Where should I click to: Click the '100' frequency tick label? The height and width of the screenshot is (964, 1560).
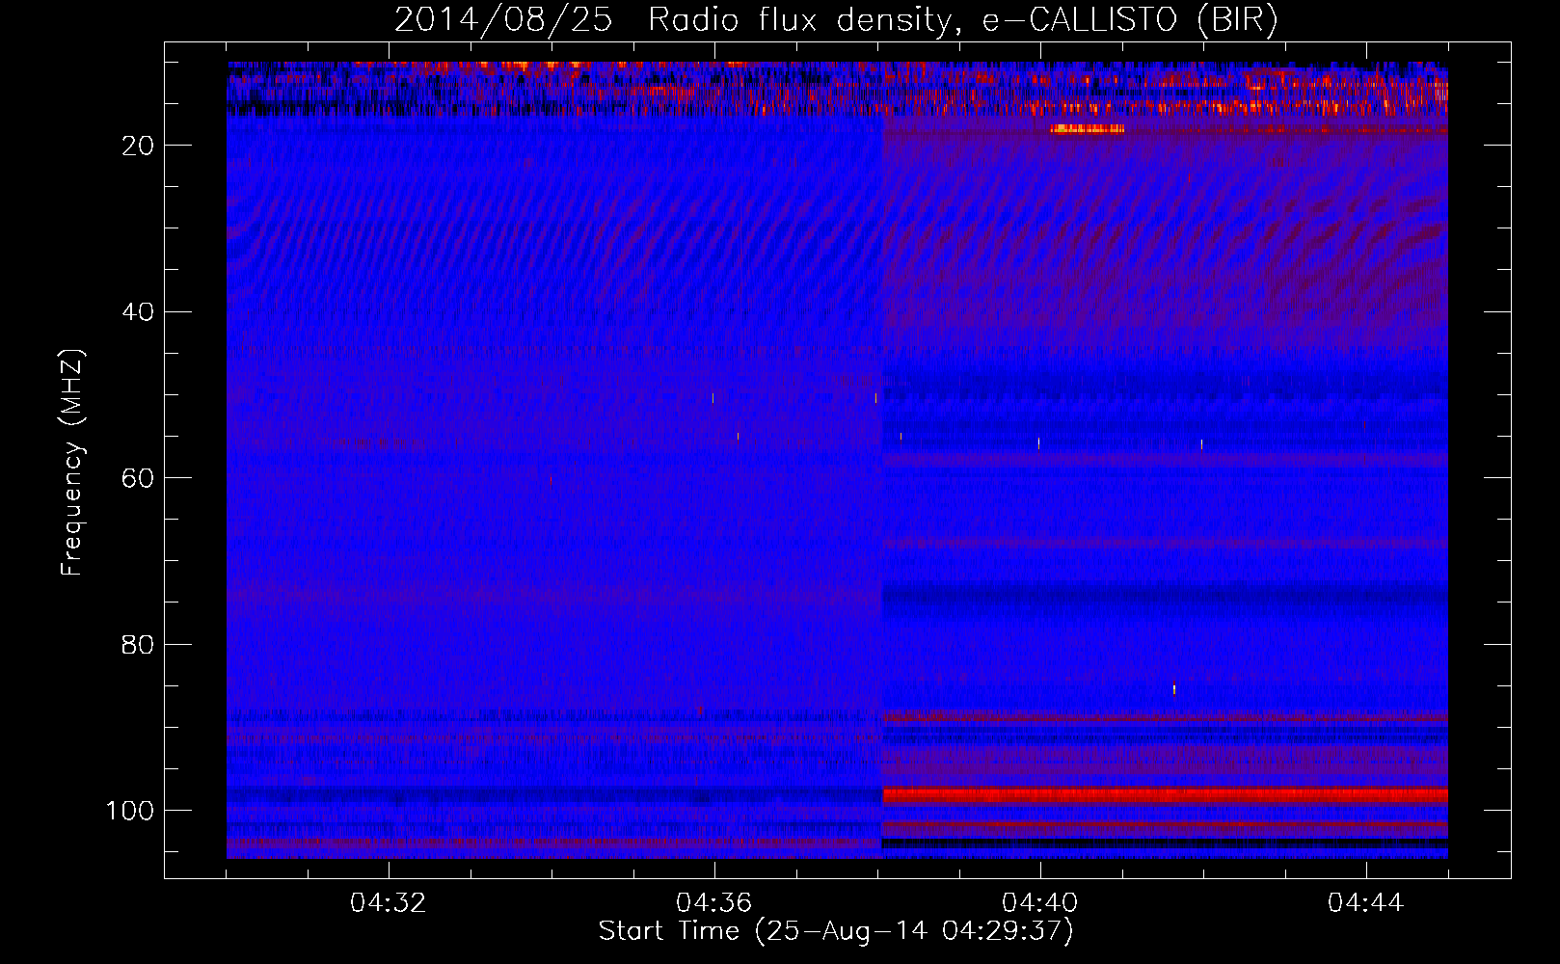click(130, 812)
